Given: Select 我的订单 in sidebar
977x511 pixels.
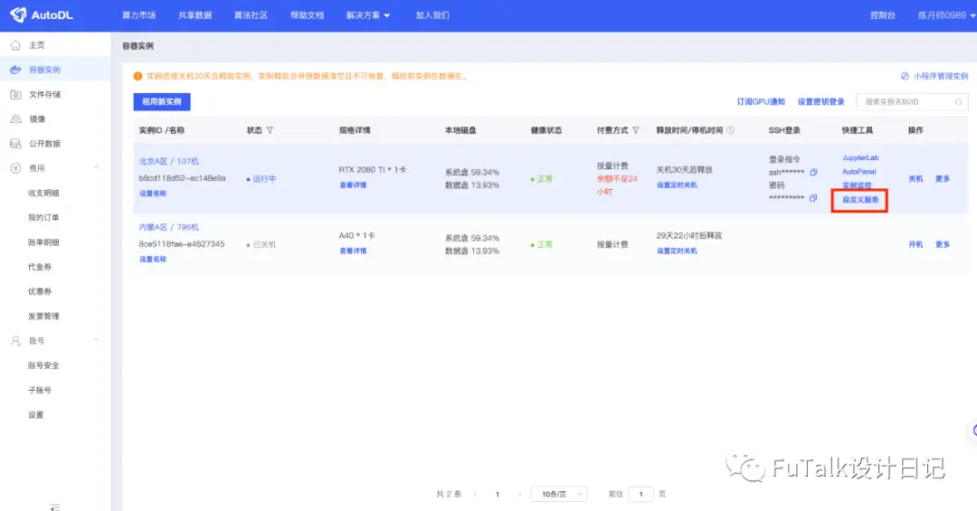Looking at the screenshot, I should [43, 217].
